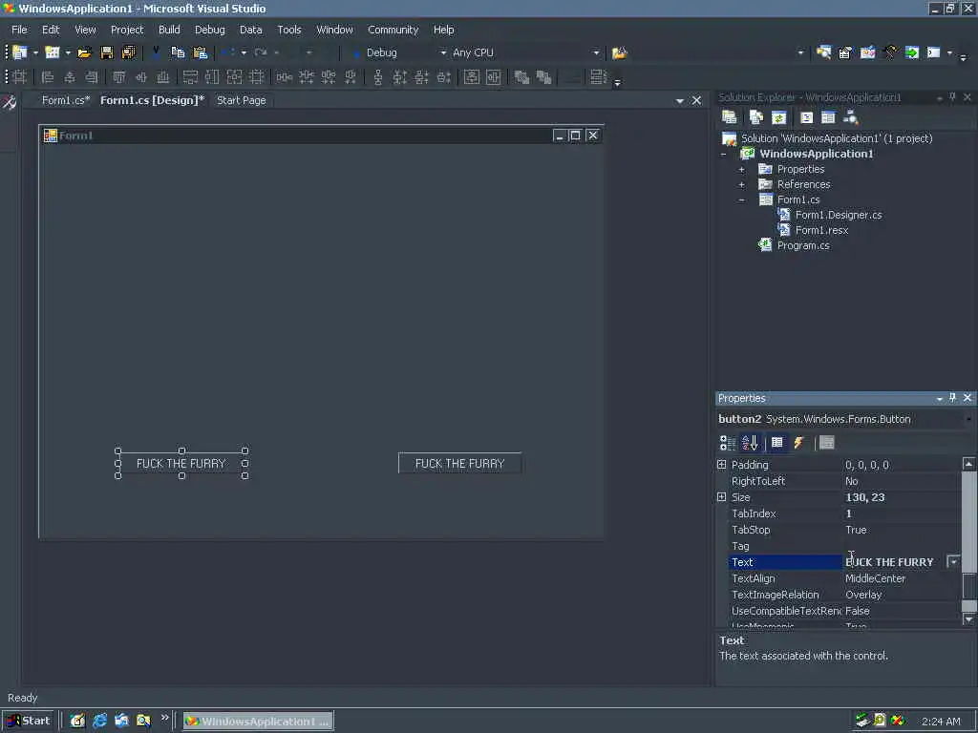This screenshot has width=978, height=733.
Task: Click the Command Window toolbar icon
Action: [x=934, y=53]
